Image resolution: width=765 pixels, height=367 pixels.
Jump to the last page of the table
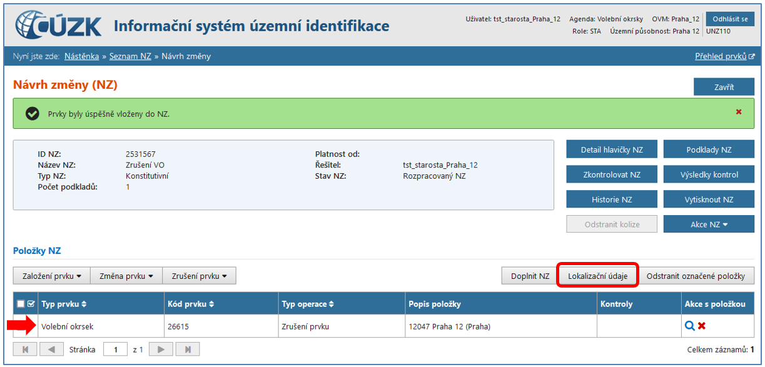[x=188, y=349]
